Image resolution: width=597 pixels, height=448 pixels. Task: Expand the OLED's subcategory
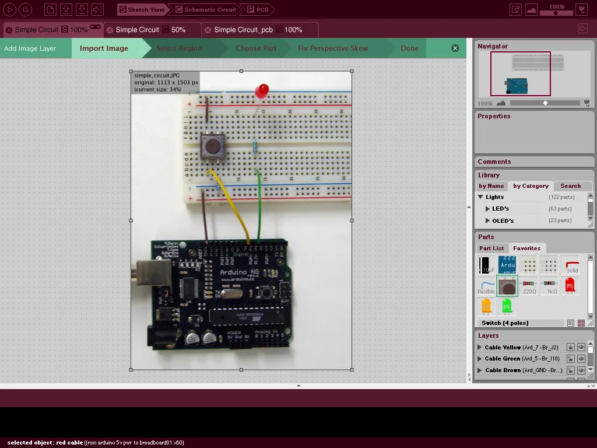(x=487, y=220)
